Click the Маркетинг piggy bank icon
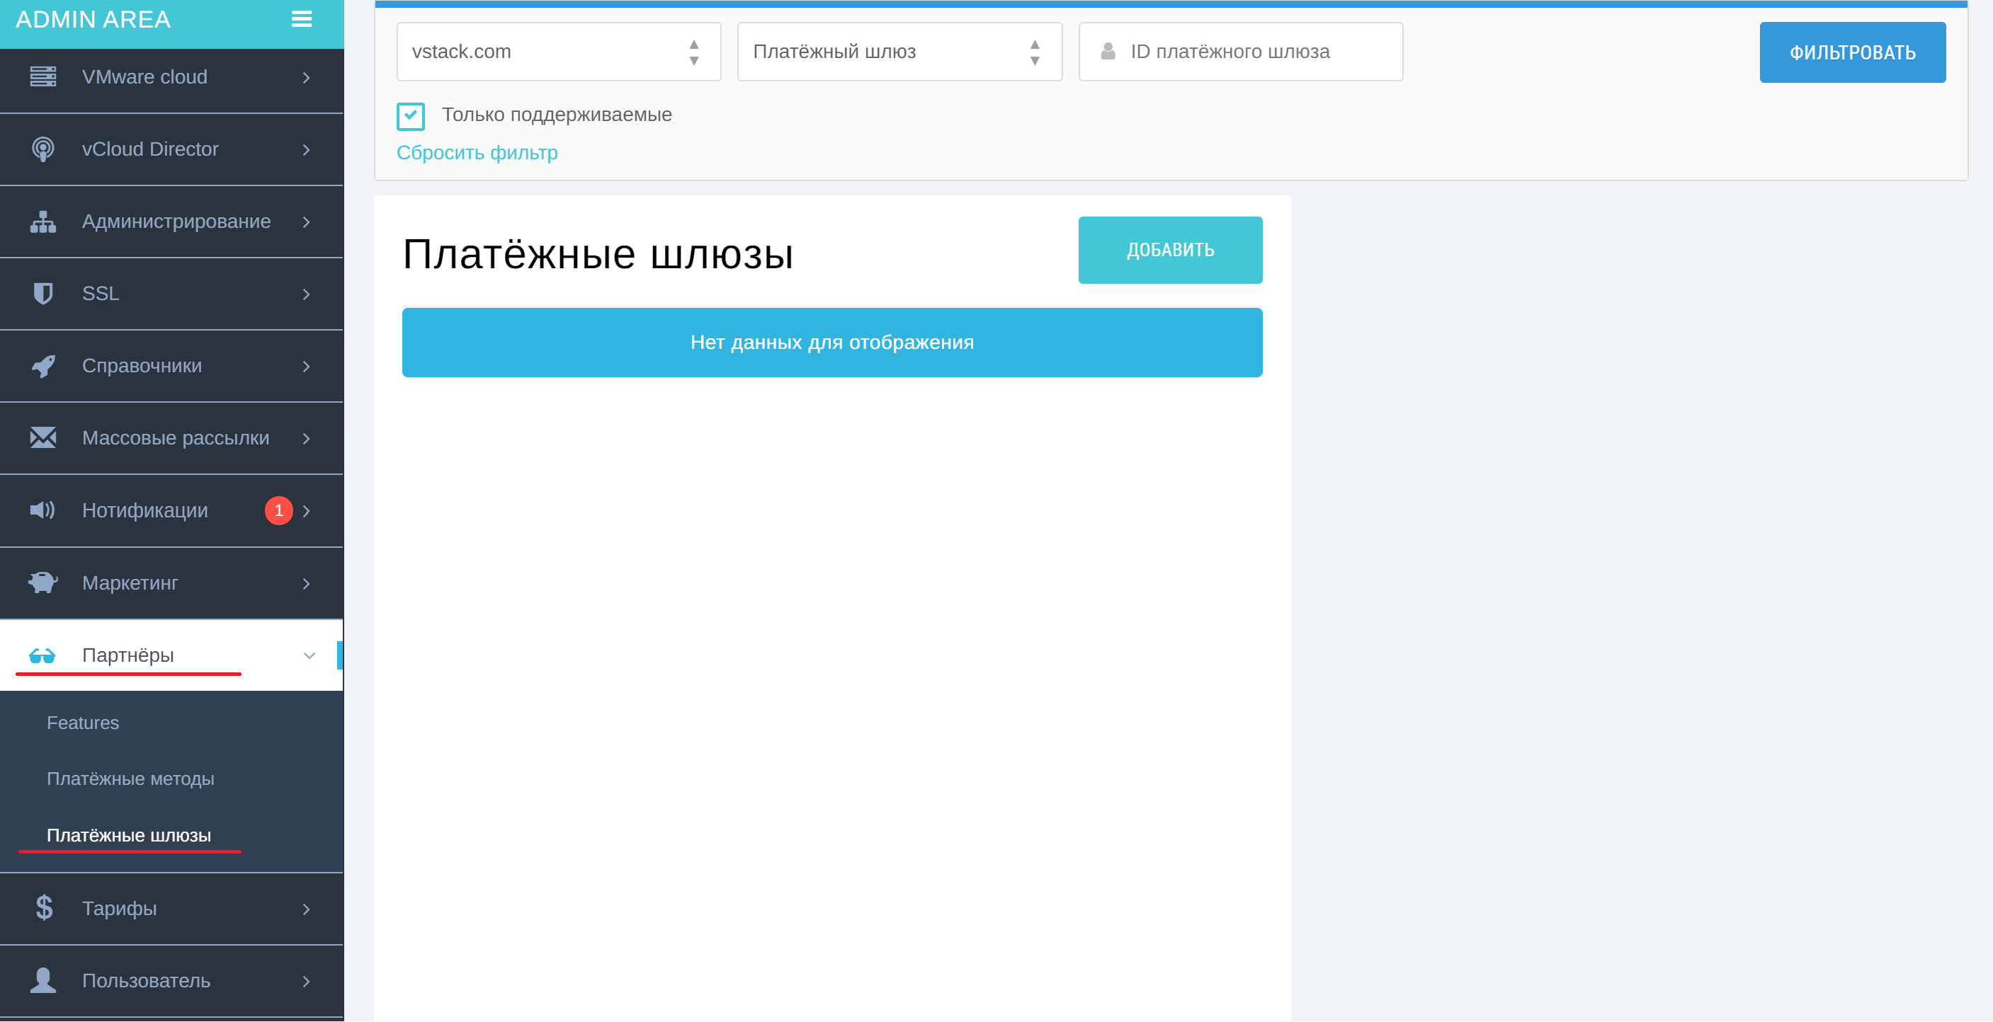This screenshot has width=1993, height=1022. [x=42, y=583]
